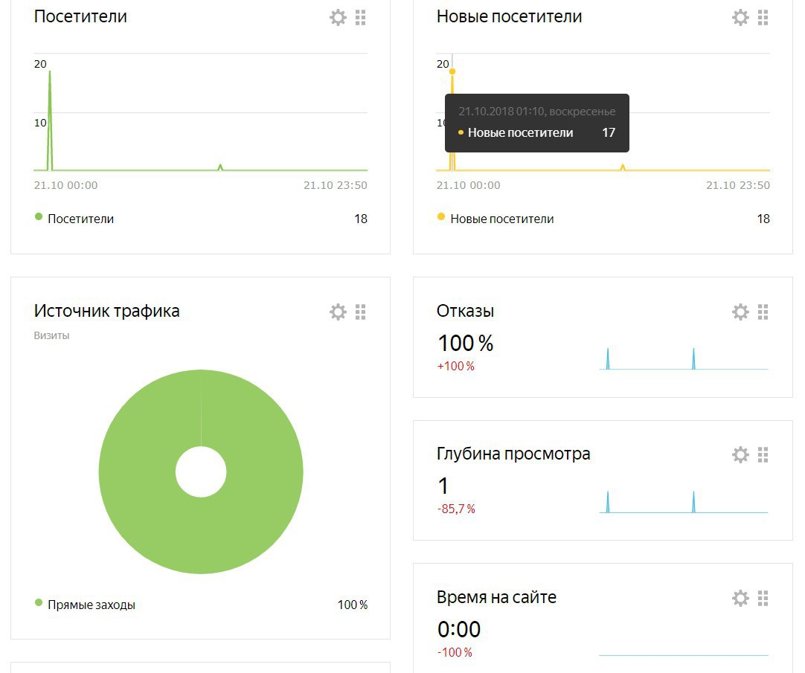Click yellow data point at chart peak
The height and width of the screenshot is (673, 805).
pos(452,71)
